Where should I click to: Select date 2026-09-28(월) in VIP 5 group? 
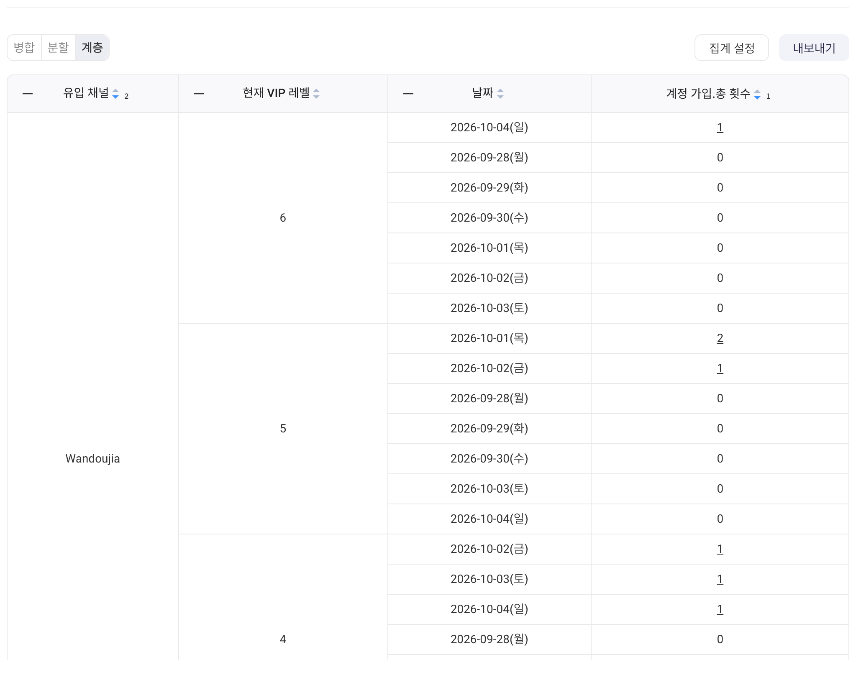pos(489,399)
